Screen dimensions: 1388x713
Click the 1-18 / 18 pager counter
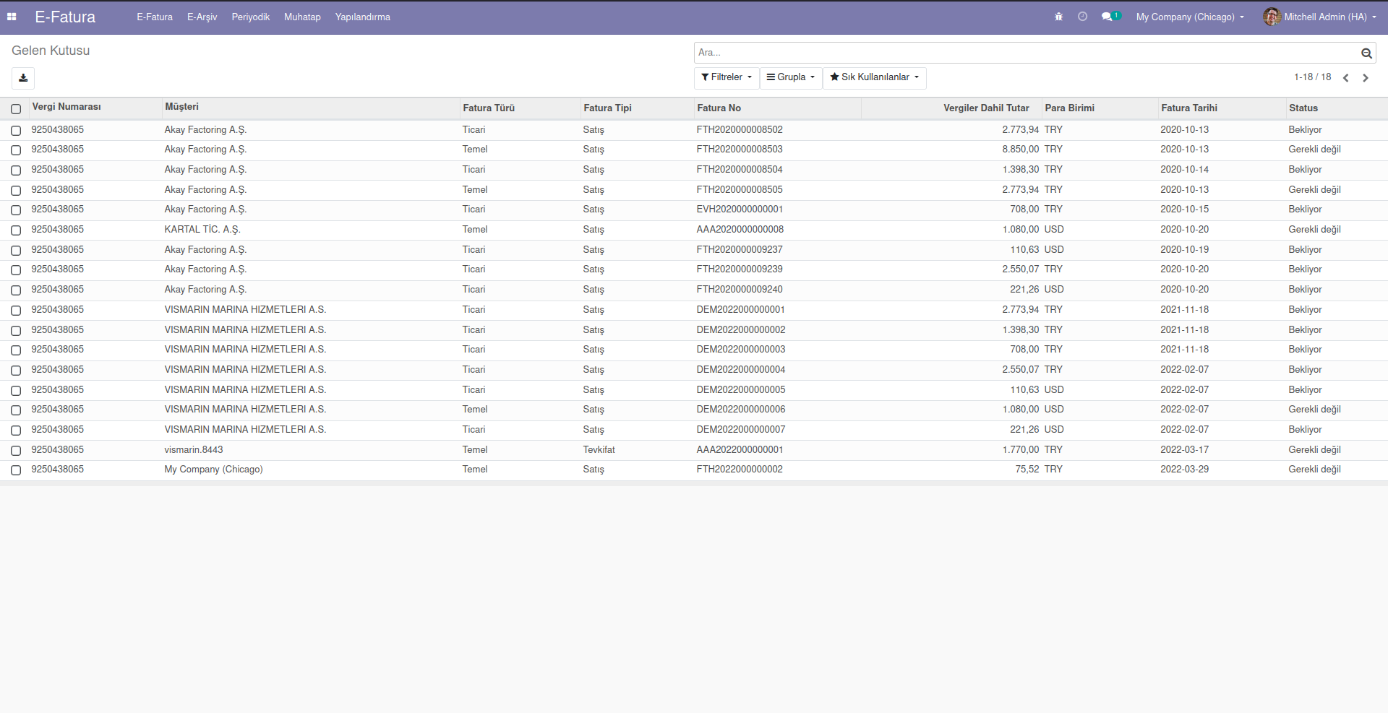pos(1312,77)
